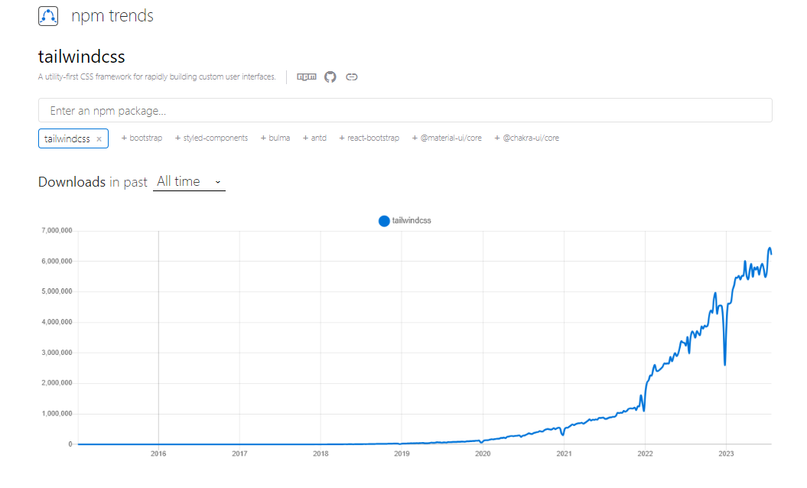Click the Downloads in past label
The height and width of the screenshot is (488, 807).
(x=93, y=182)
